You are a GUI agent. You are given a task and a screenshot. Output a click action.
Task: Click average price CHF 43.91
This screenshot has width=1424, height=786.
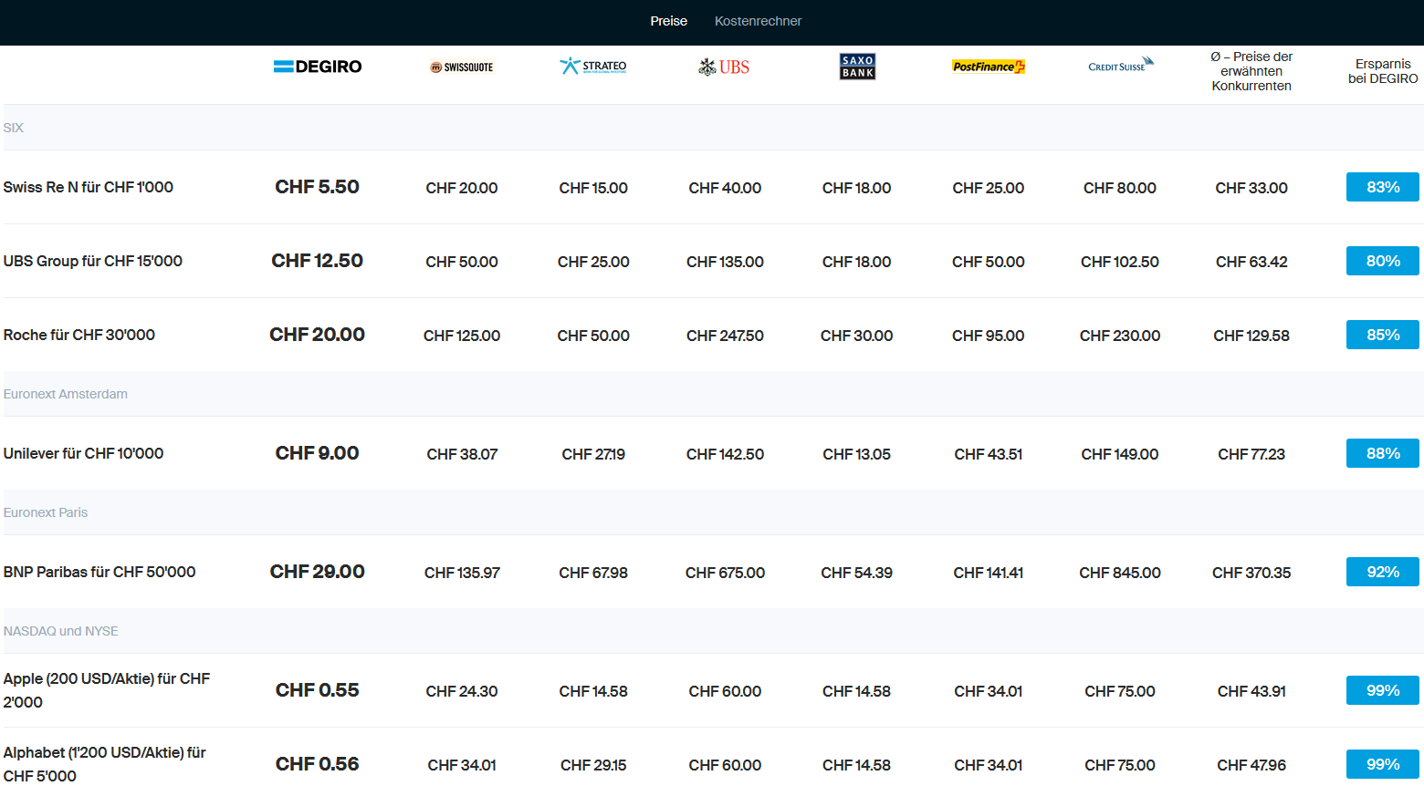(1251, 691)
